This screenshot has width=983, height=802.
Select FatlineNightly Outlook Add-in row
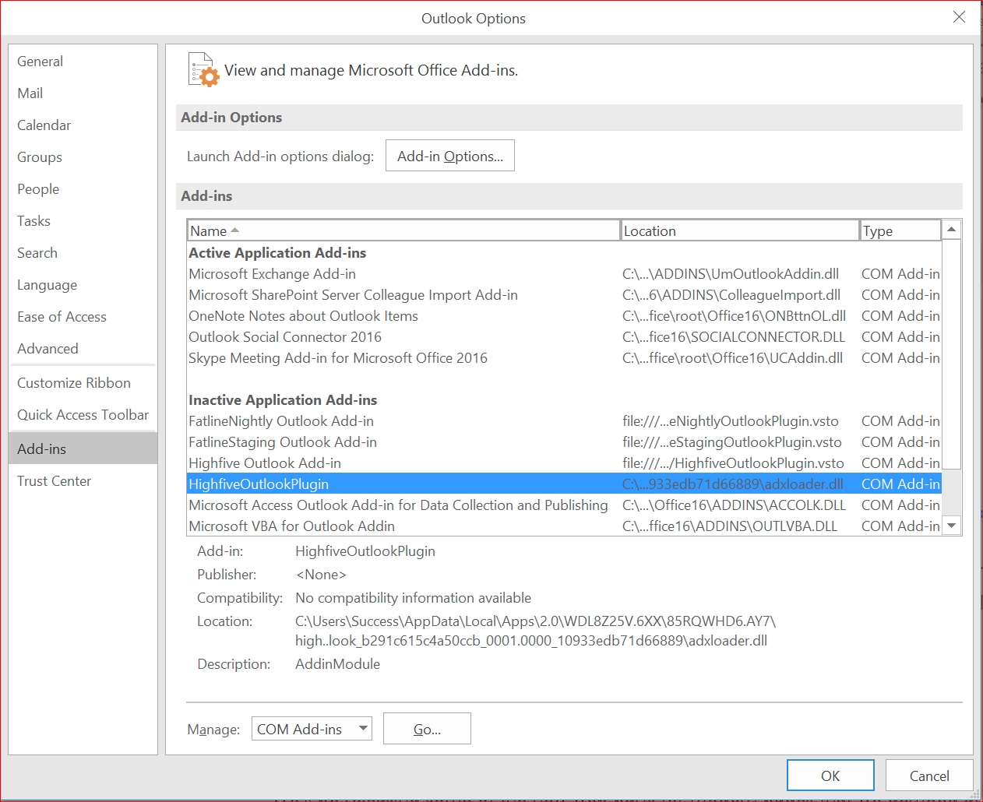(x=564, y=421)
